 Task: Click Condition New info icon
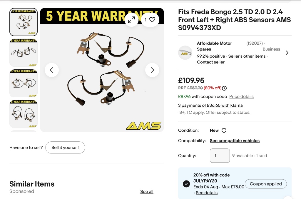[x=224, y=130]
